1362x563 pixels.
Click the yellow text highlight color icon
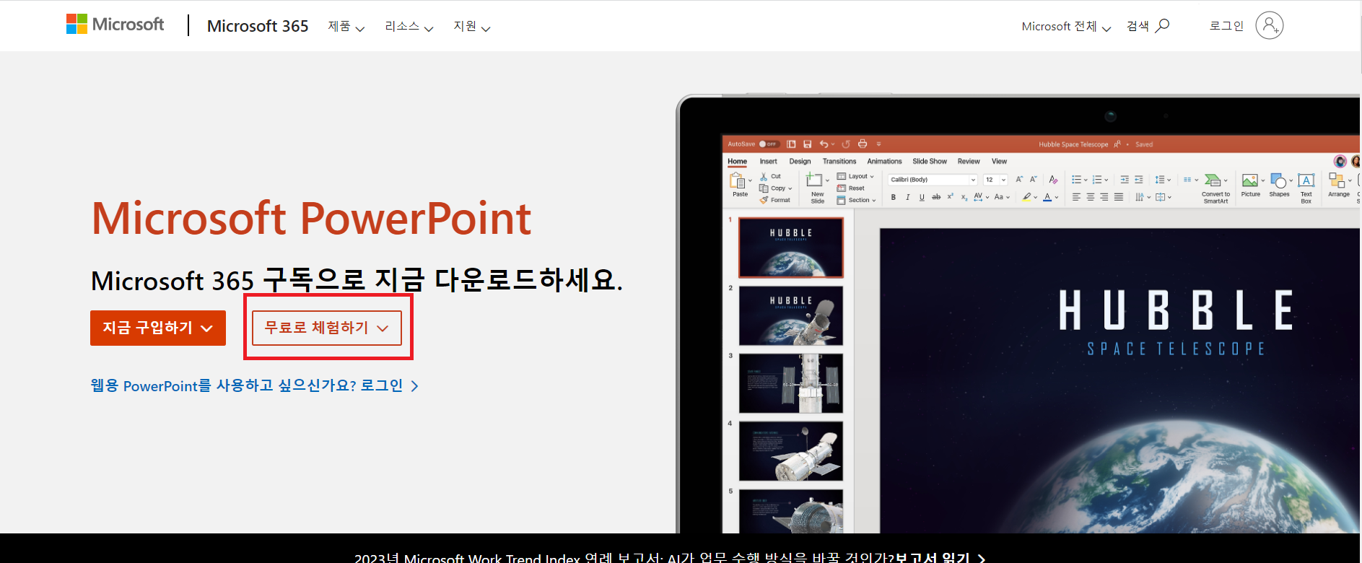coord(1026,197)
